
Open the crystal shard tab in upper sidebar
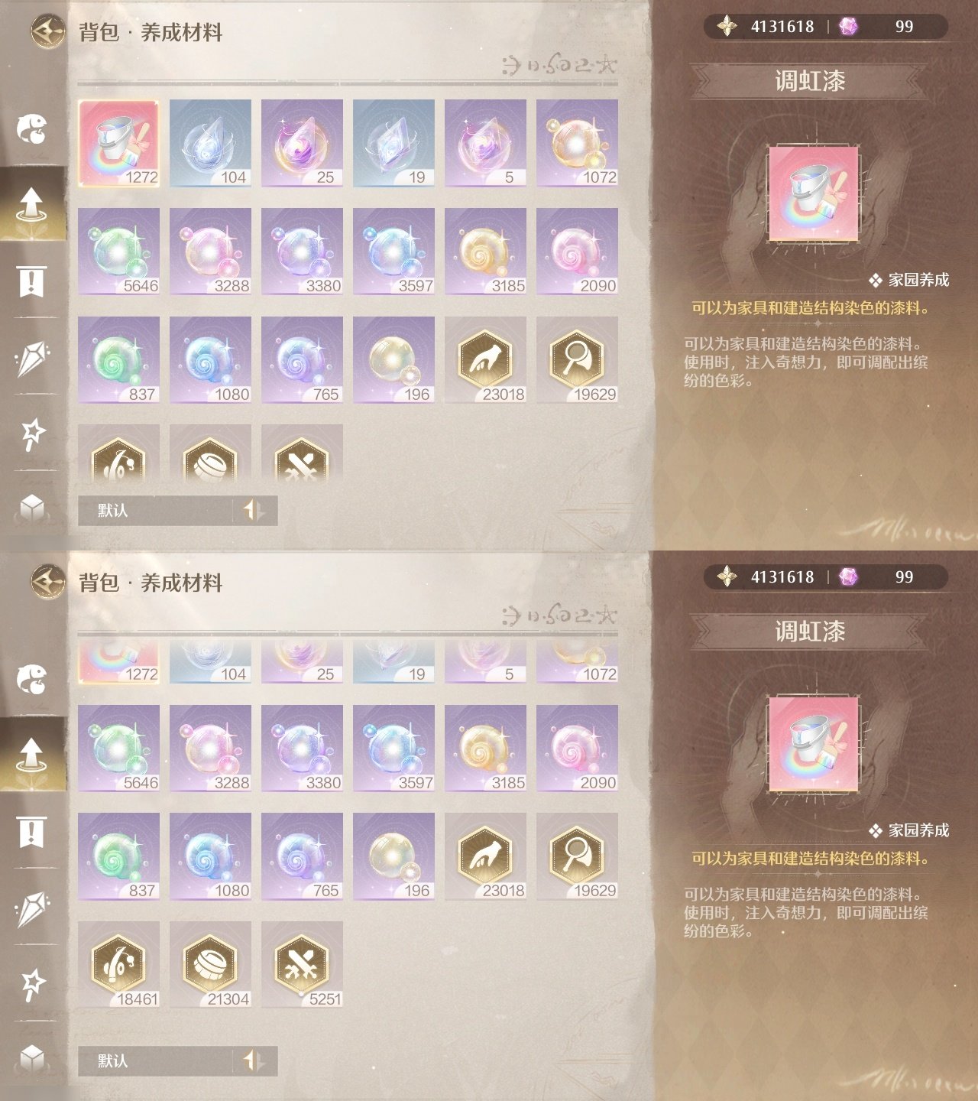click(32, 358)
